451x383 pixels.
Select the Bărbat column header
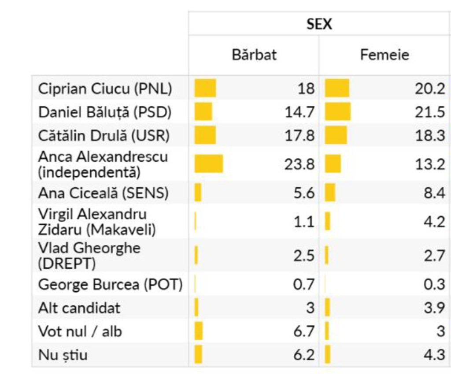tap(254, 55)
